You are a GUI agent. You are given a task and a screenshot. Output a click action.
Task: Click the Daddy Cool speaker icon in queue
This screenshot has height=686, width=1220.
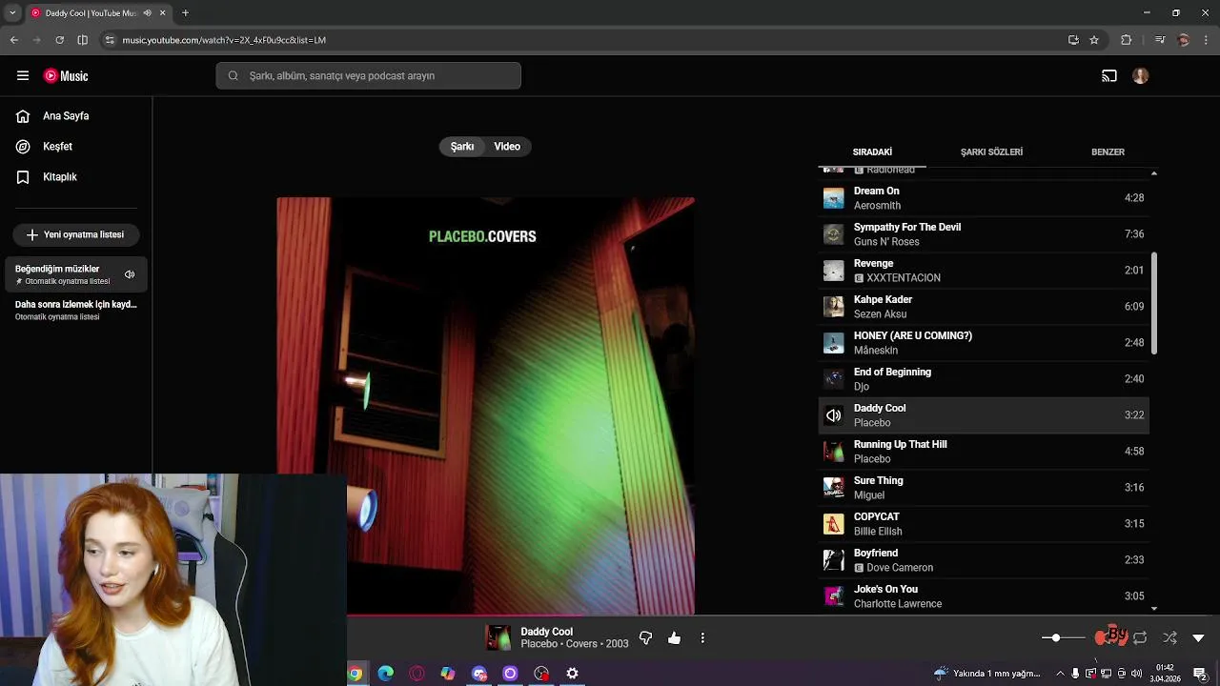(x=834, y=415)
